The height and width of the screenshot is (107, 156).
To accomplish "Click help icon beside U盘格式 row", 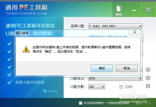I will tap(148, 78).
